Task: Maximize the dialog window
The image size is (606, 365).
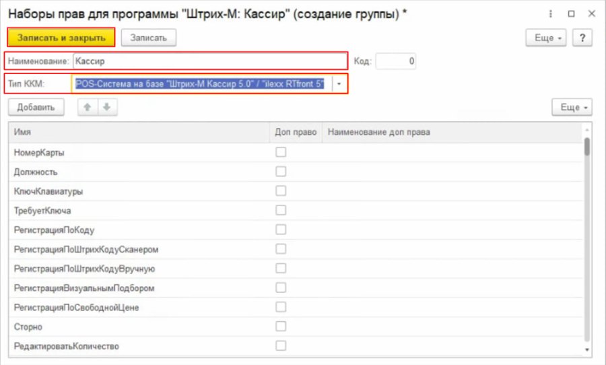Action: 571,14
